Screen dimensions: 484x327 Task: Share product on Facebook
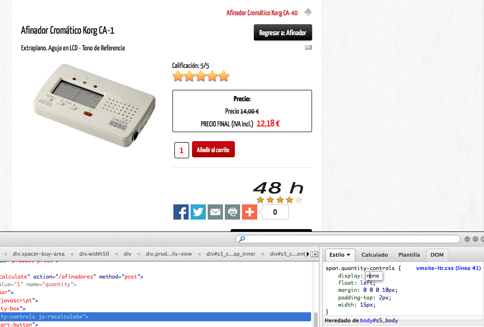pyautogui.click(x=181, y=212)
